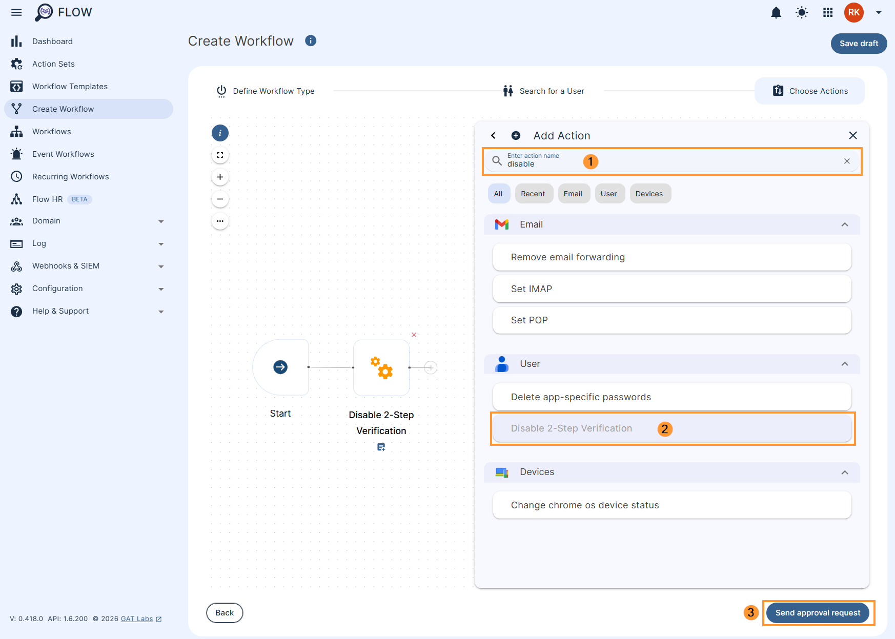Open Workflow Templates from the sidebar
895x639 pixels.
(70, 86)
